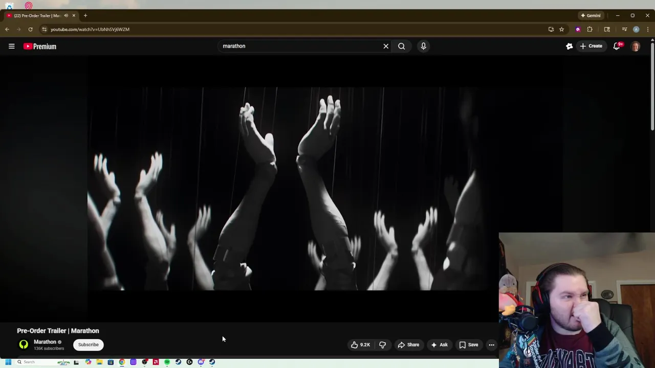
Task: Open Gemini in Chrome
Action: (x=590, y=15)
